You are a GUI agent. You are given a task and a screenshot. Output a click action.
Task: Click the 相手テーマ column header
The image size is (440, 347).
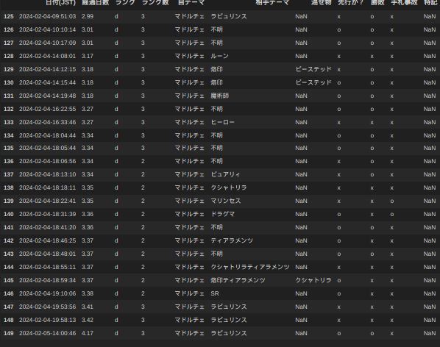[272, 2]
